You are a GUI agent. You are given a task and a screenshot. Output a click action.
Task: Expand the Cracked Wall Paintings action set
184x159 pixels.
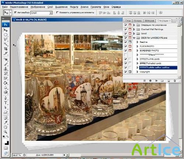tap(134, 29)
